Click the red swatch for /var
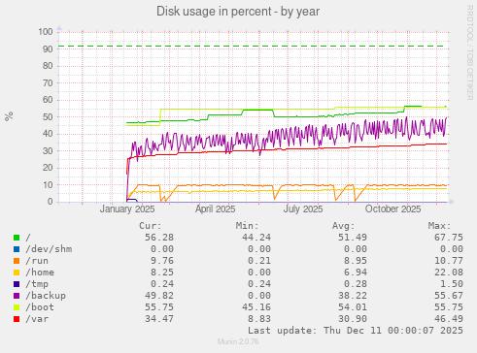The height and width of the screenshot is (353, 477). click(17, 319)
